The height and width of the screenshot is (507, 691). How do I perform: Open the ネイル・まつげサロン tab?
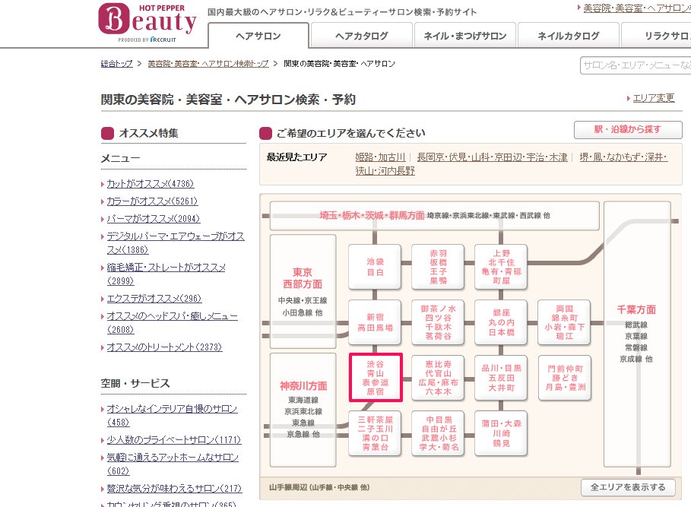tap(465, 36)
